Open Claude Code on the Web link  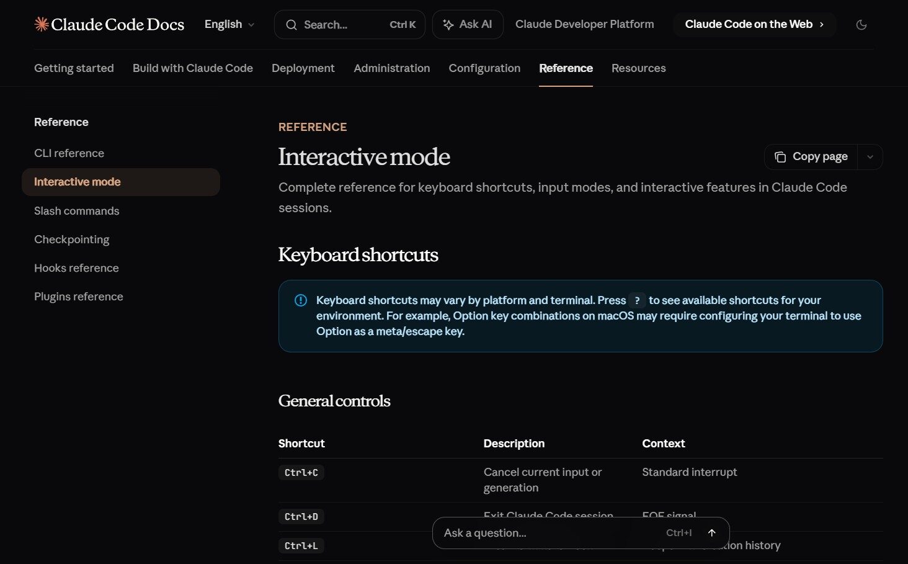[754, 24]
